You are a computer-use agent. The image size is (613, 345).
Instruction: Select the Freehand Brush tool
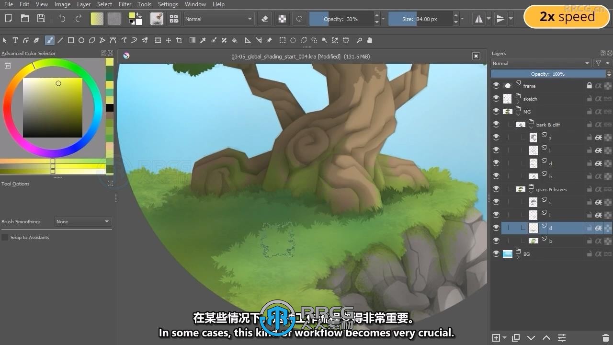point(49,40)
